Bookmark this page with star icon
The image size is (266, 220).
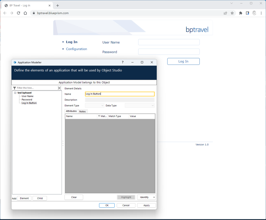click(x=232, y=13)
